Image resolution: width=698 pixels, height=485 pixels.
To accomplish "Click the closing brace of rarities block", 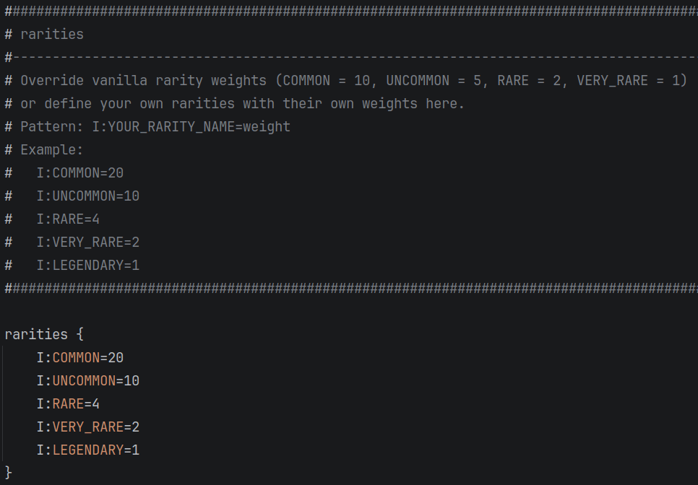I will 8,473.
